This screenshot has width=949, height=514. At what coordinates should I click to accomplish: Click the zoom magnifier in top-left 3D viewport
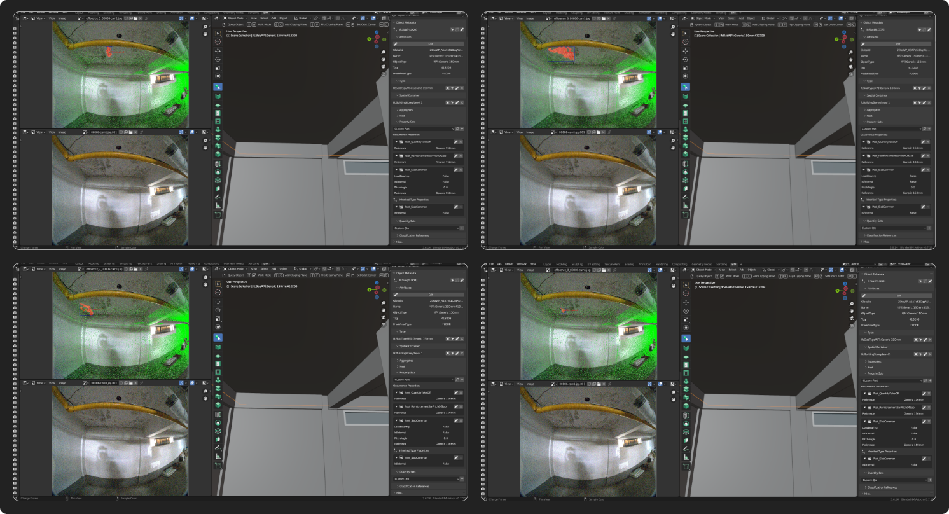[x=384, y=52]
